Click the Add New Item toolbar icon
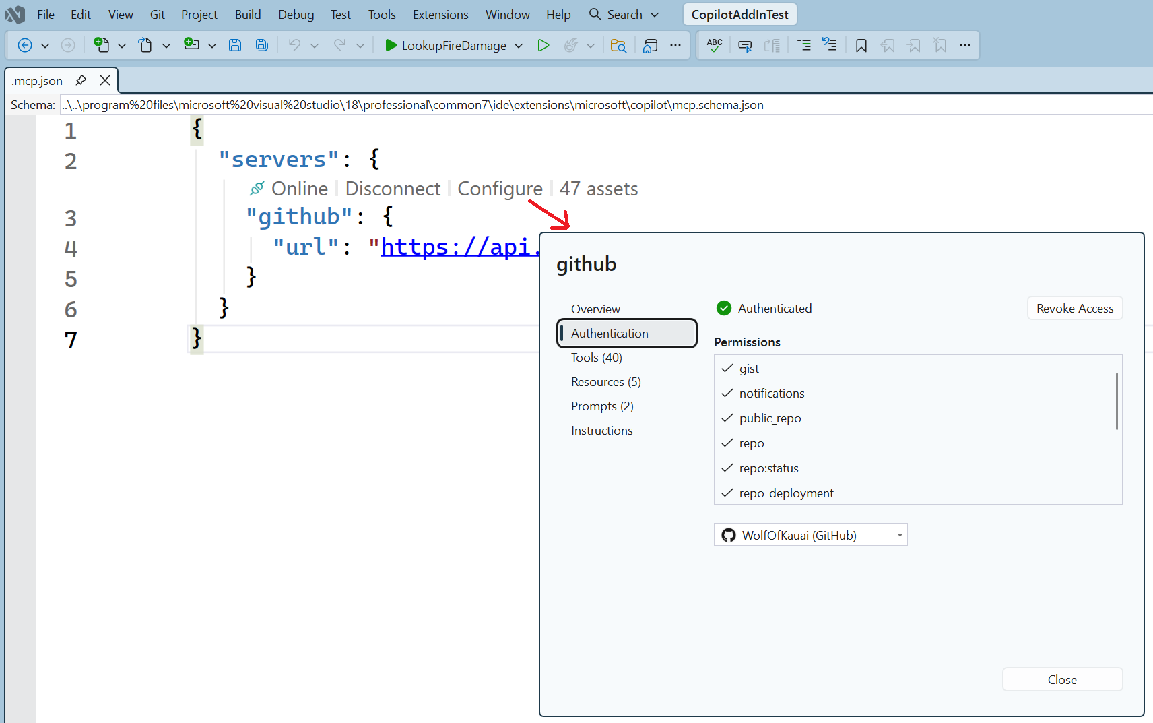Screen dimensions: 1153x723 [x=191, y=45]
